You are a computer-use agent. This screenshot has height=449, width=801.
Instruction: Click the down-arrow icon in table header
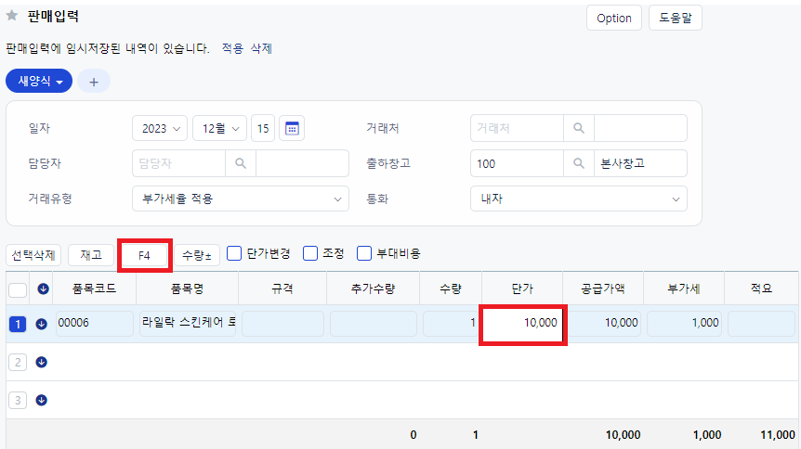pos(43,289)
